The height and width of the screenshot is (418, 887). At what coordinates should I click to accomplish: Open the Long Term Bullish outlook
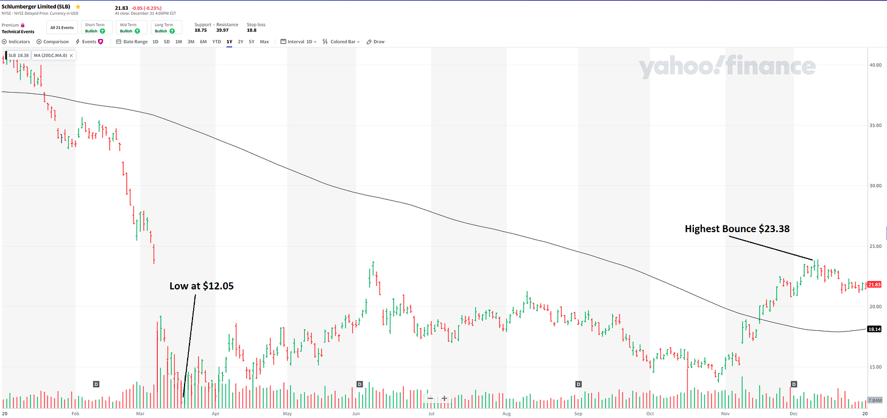coord(166,27)
